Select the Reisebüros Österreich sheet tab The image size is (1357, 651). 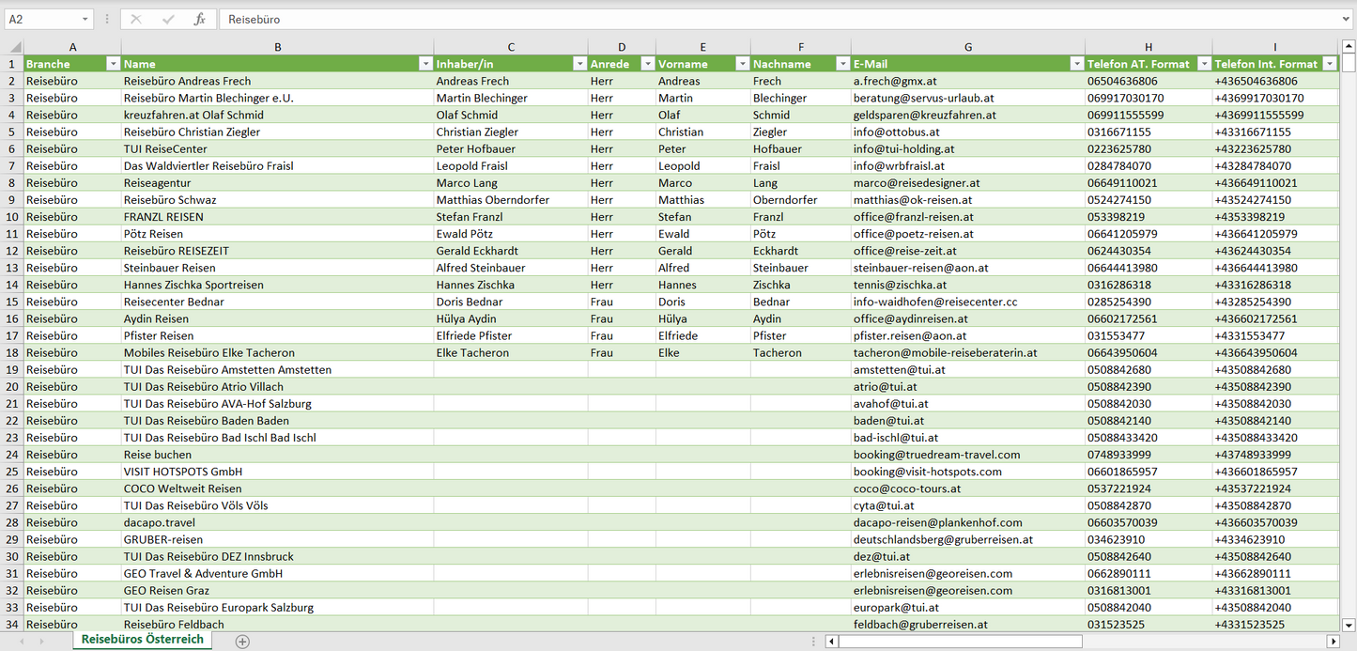click(x=142, y=640)
